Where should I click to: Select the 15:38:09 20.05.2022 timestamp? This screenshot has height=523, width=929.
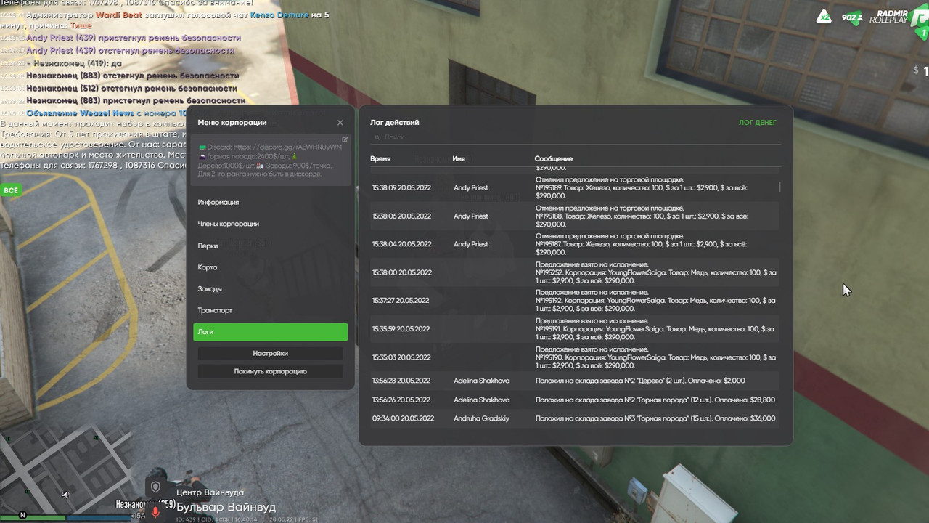[x=401, y=188]
